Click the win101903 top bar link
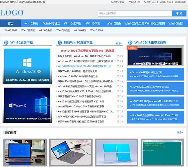This screenshot has height=167, width=188. click(150, 2)
